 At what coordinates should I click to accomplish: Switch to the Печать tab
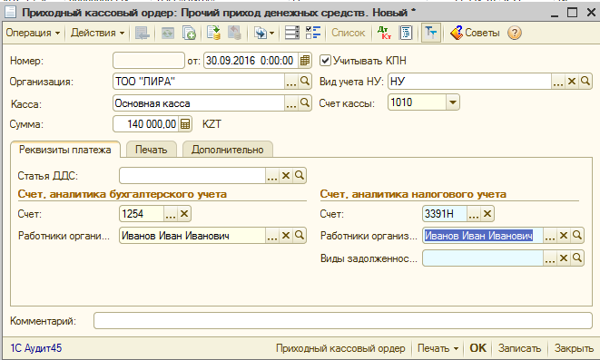click(152, 150)
